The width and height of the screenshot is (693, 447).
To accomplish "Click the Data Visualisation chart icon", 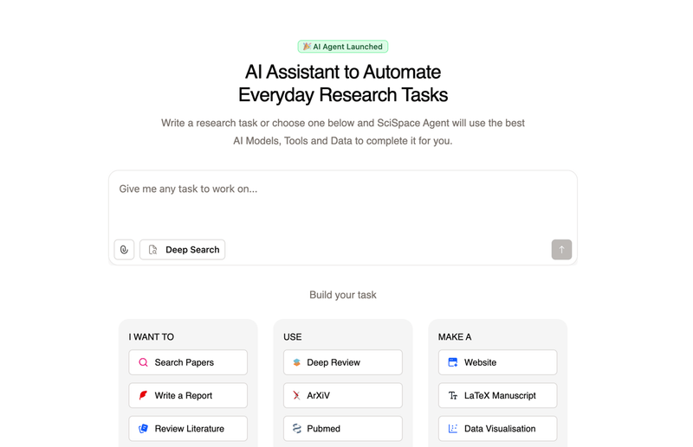I will pyautogui.click(x=453, y=429).
